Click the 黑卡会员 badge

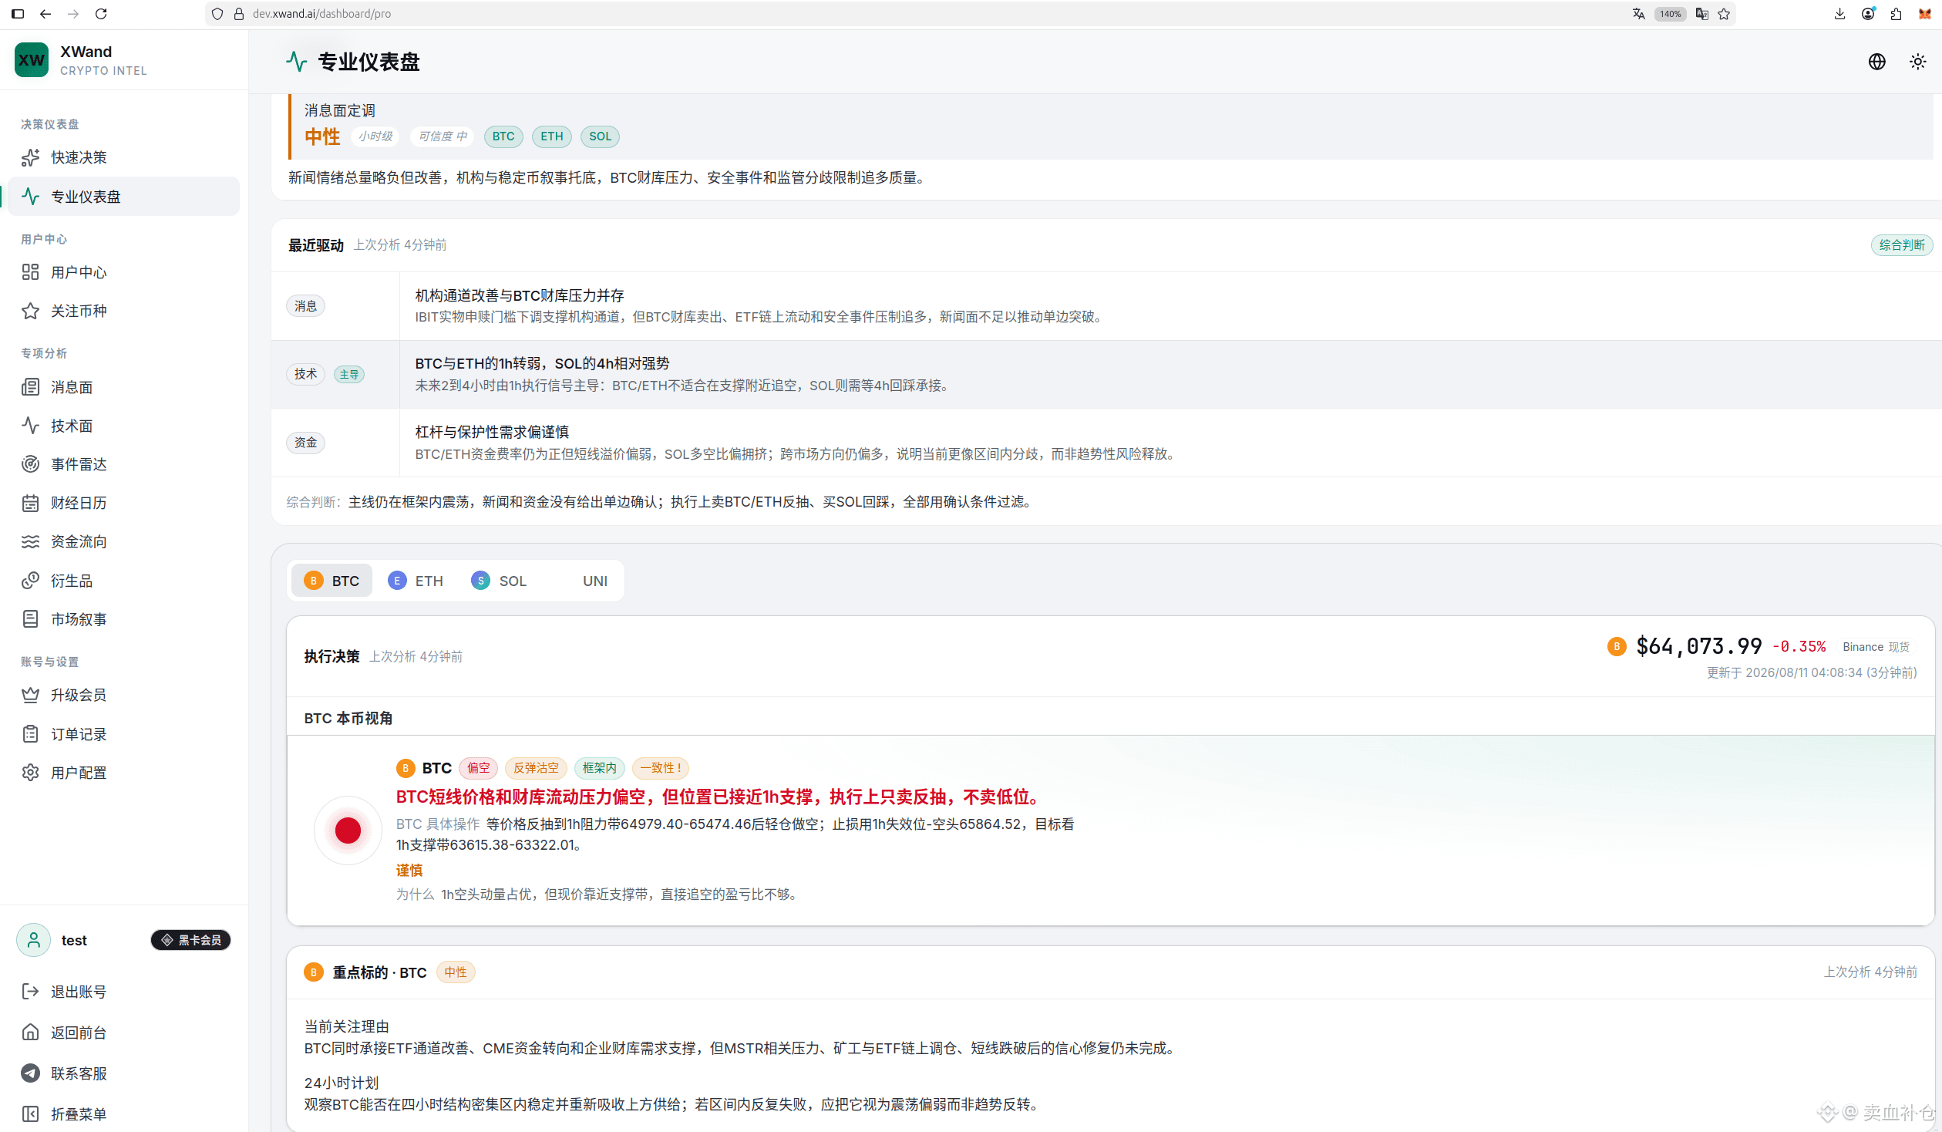click(190, 940)
